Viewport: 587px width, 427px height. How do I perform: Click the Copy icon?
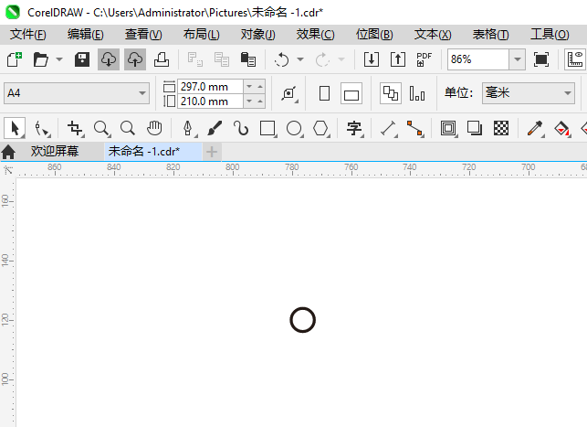click(x=222, y=59)
